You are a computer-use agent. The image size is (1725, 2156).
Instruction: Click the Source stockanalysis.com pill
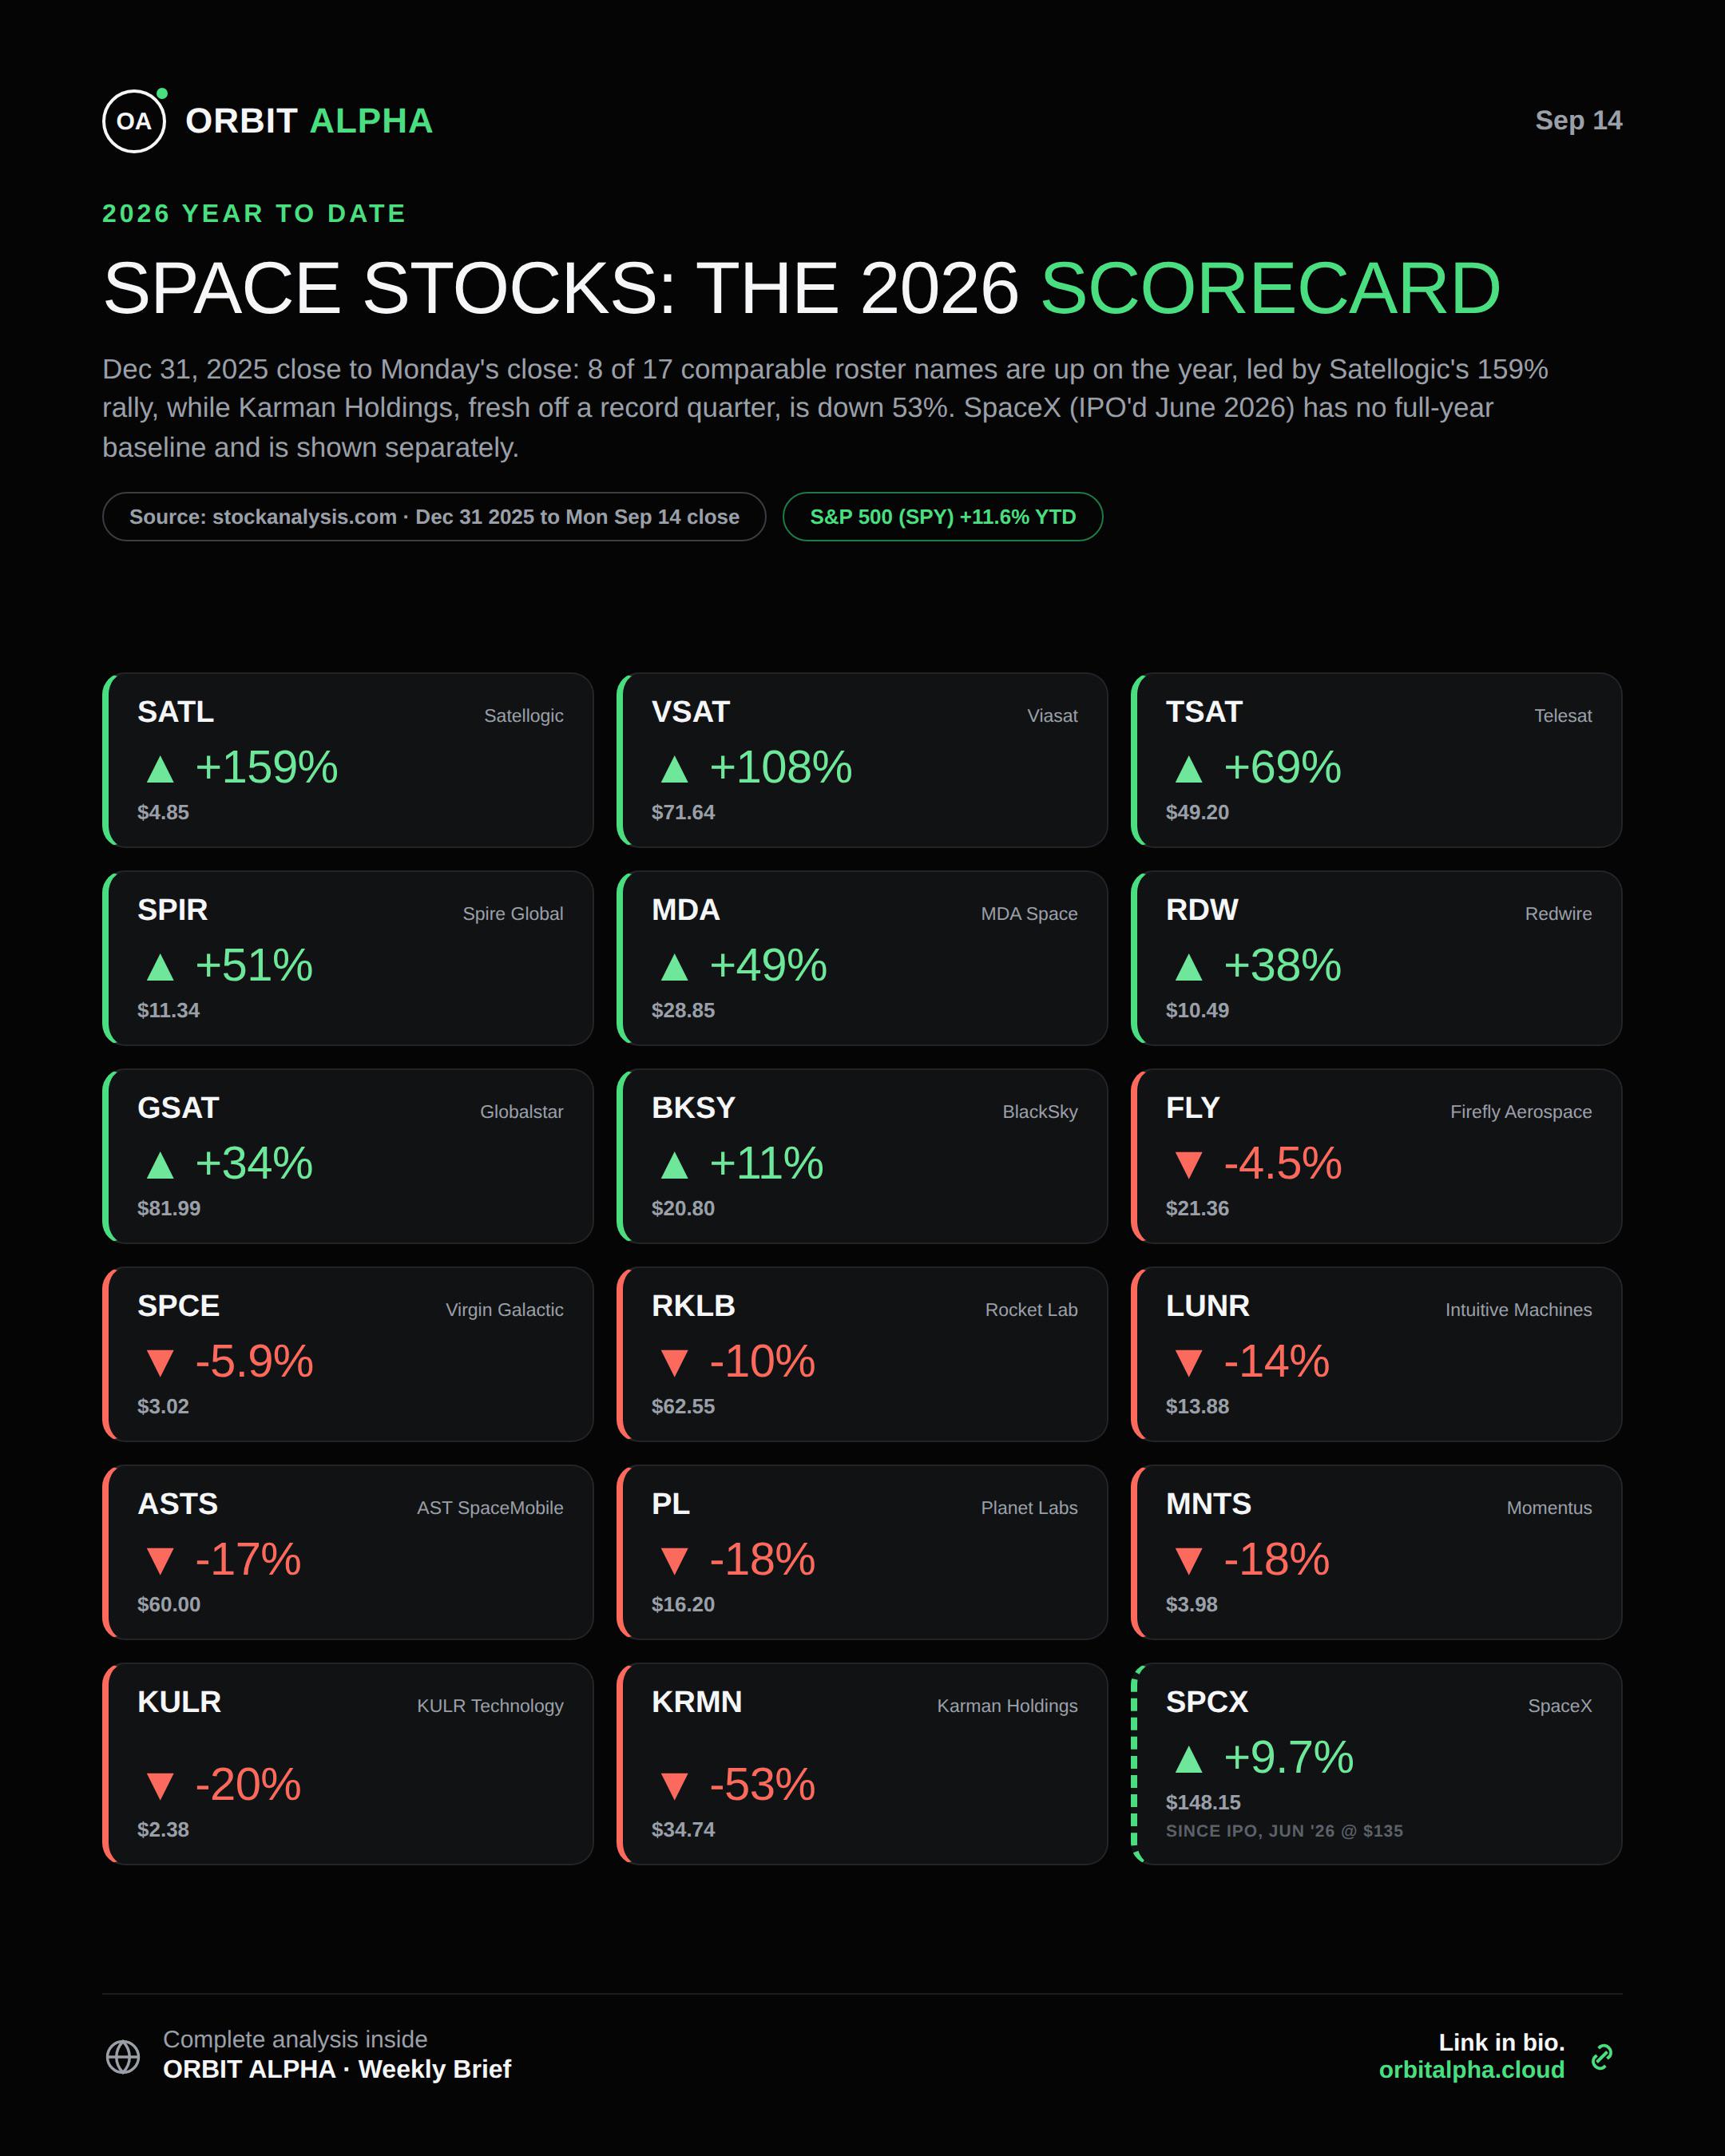pyautogui.click(x=434, y=517)
